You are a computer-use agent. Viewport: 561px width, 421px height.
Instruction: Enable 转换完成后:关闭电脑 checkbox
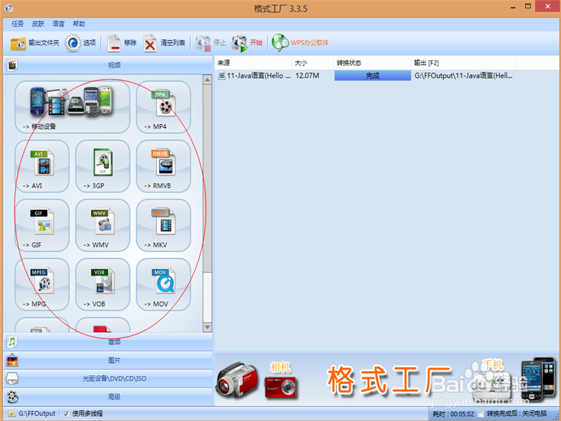click(480, 414)
